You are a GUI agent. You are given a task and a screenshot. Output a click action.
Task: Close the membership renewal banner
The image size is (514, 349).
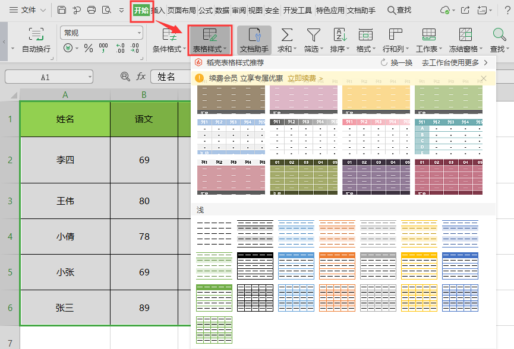(483, 78)
